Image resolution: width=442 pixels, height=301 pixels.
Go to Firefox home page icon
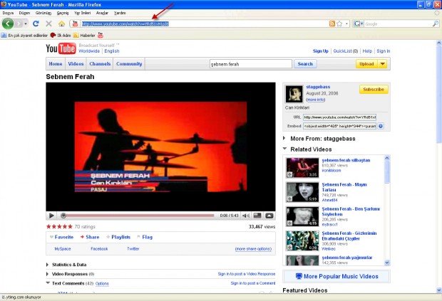61,24
